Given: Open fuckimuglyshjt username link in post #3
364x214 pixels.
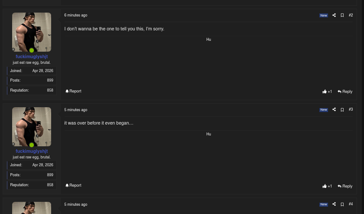Looking at the screenshot, I should 32,151.
